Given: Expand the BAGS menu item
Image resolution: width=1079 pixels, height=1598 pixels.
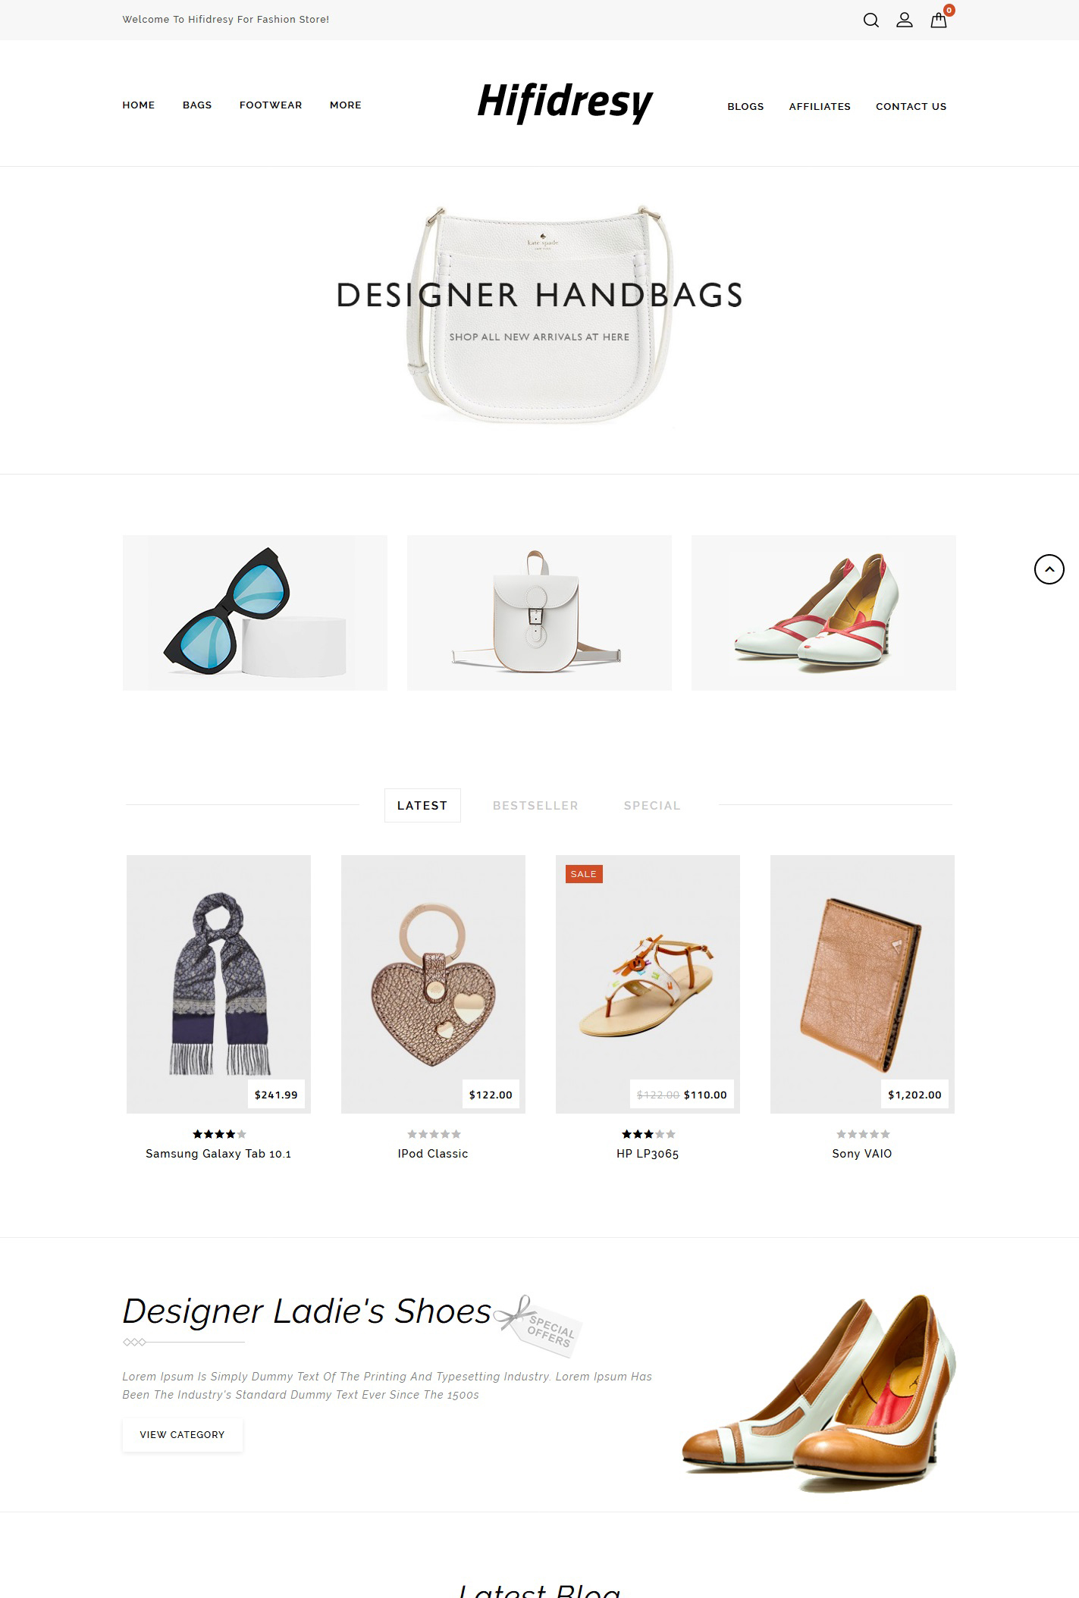Looking at the screenshot, I should point(197,105).
